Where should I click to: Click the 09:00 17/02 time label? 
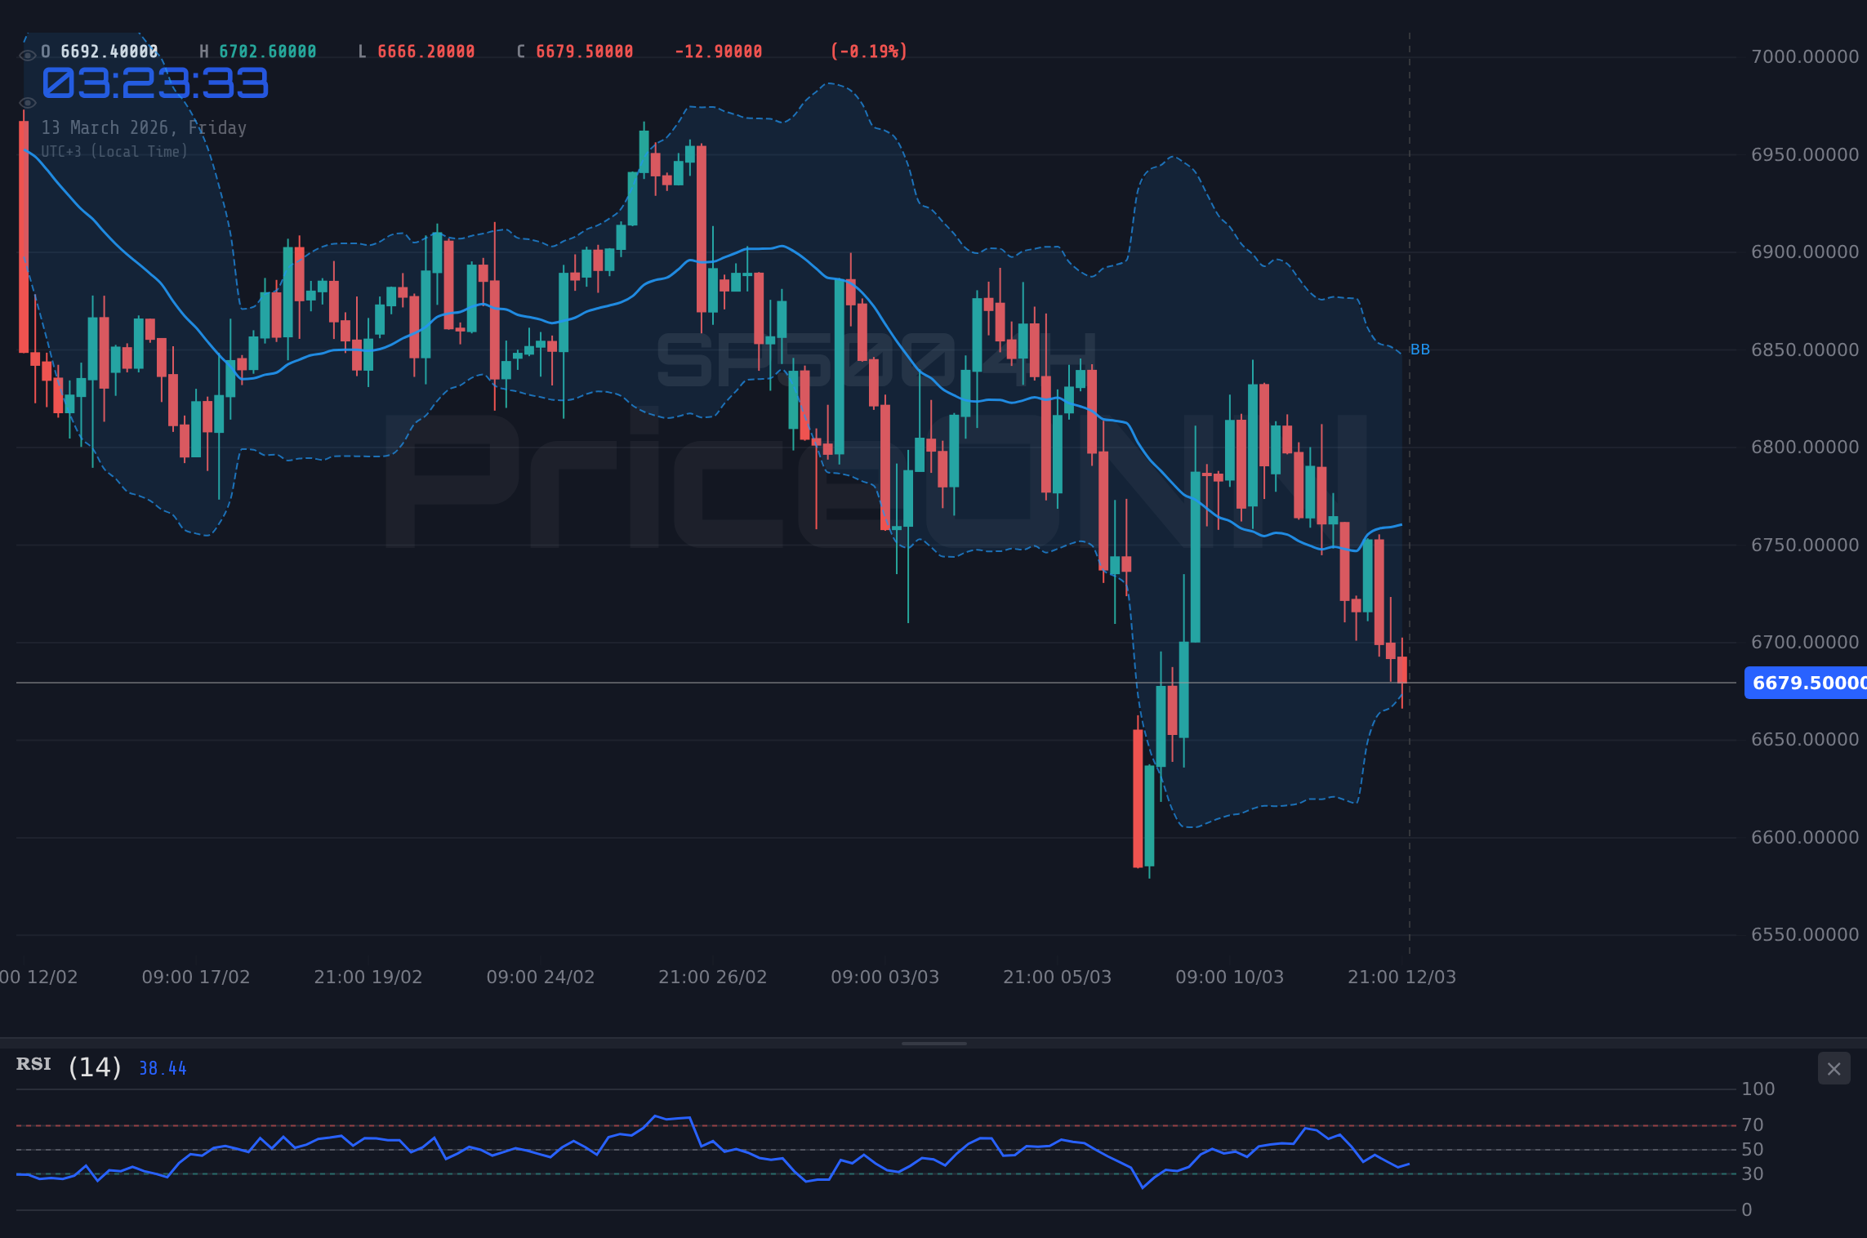[x=196, y=977]
